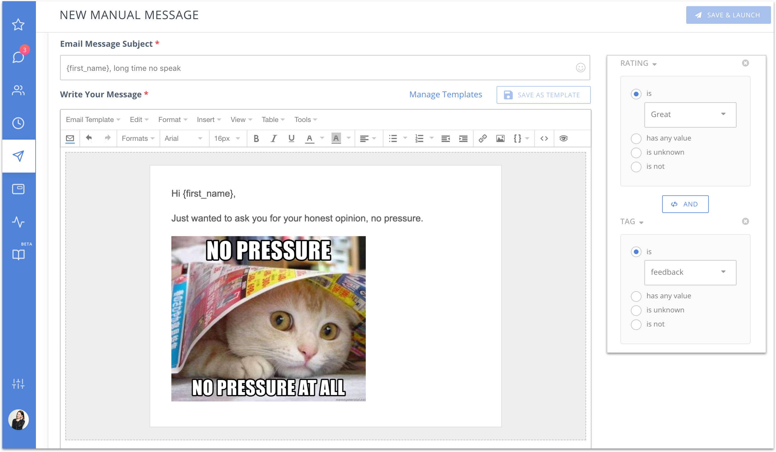The image size is (776, 452).
Task: Toggle bold formatting
Action: 256,138
